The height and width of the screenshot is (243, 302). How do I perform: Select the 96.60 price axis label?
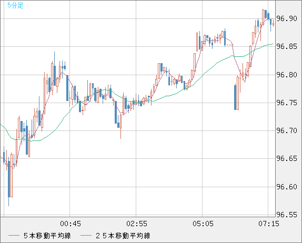tap(287, 187)
